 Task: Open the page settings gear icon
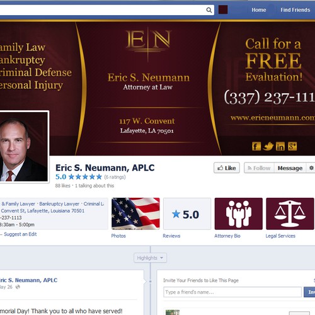(x=311, y=168)
